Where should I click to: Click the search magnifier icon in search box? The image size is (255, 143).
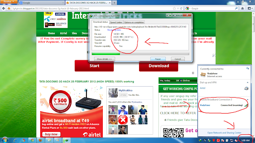[236, 8]
